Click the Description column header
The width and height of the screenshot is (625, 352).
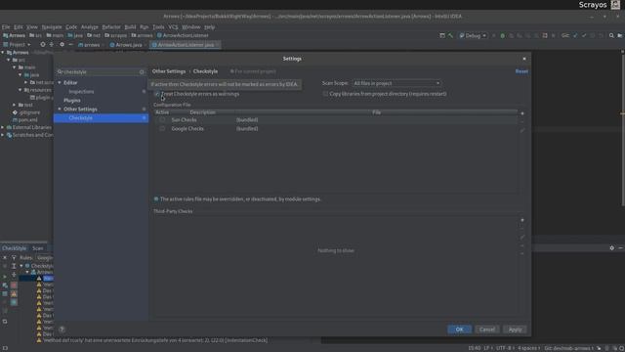tap(202, 112)
